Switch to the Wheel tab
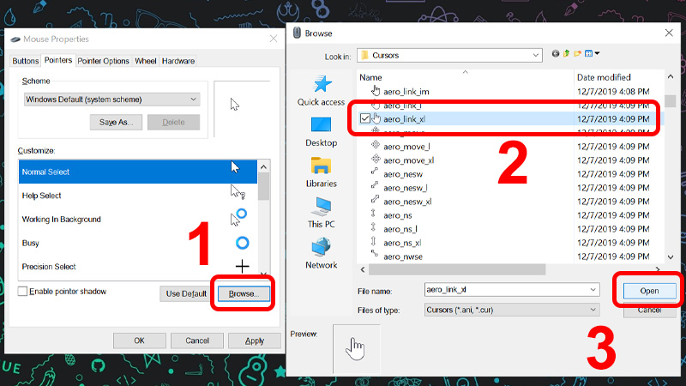The width and height of the screenshot is (686, 386). point(146,61)
